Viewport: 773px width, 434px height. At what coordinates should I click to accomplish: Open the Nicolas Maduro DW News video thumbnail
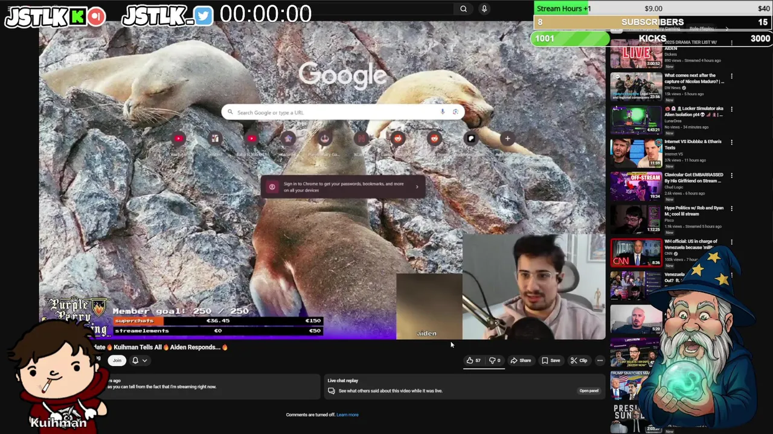(636, 86)
